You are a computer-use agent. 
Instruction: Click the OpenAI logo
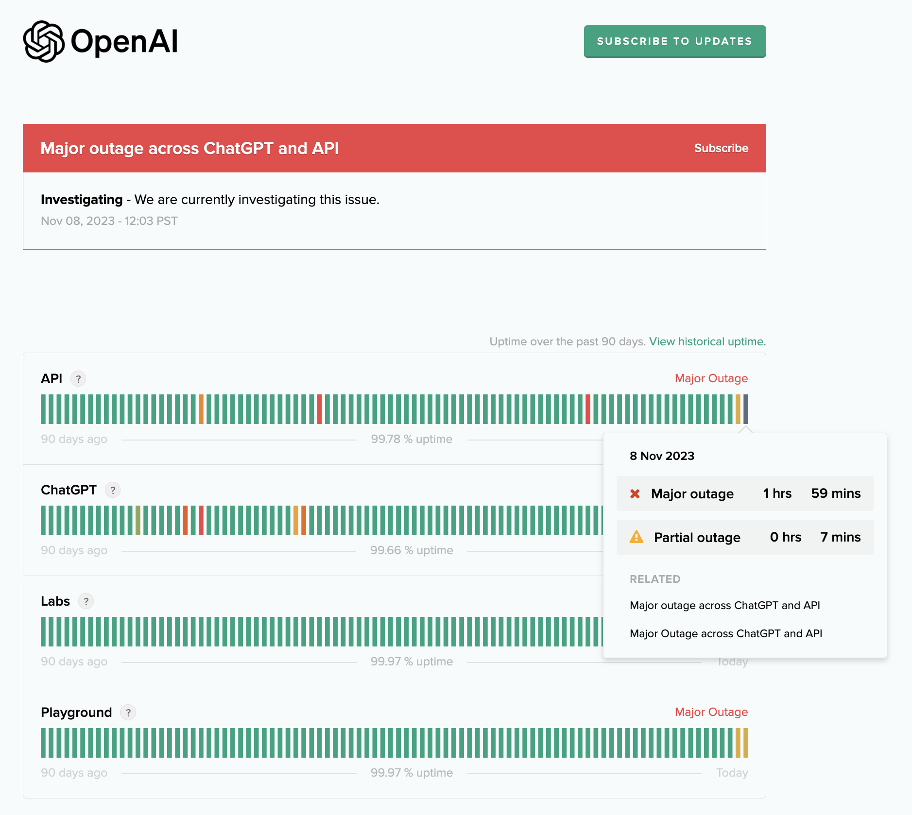point(101,41)
